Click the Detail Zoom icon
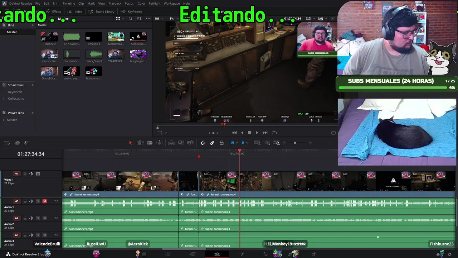This screenshot has width=458, height=258. (x=268, y=143)
